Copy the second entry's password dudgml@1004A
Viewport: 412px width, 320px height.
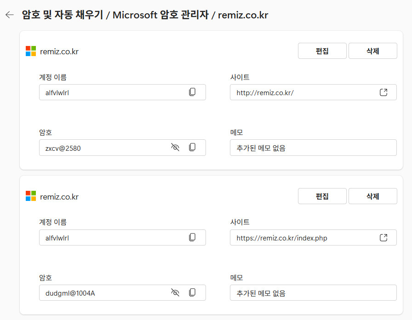coord(192,293)
